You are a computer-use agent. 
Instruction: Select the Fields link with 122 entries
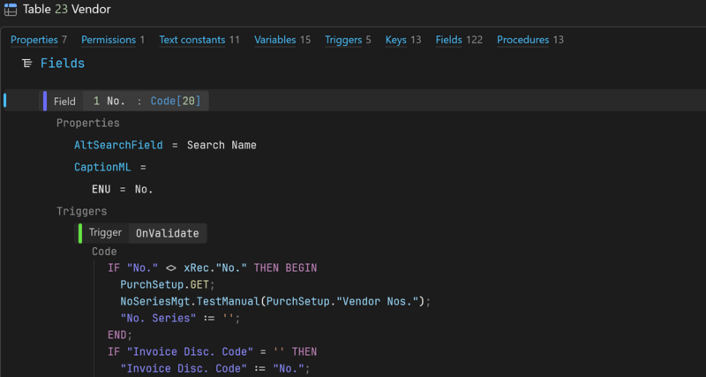pos(449,40)
